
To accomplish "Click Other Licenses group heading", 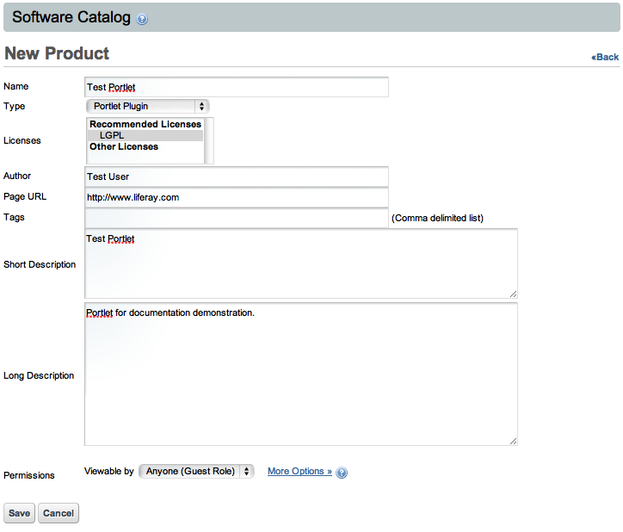I will point(124,146).
